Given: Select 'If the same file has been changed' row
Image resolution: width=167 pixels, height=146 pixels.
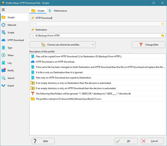Looking at the screenshot, I should point(98,67).
